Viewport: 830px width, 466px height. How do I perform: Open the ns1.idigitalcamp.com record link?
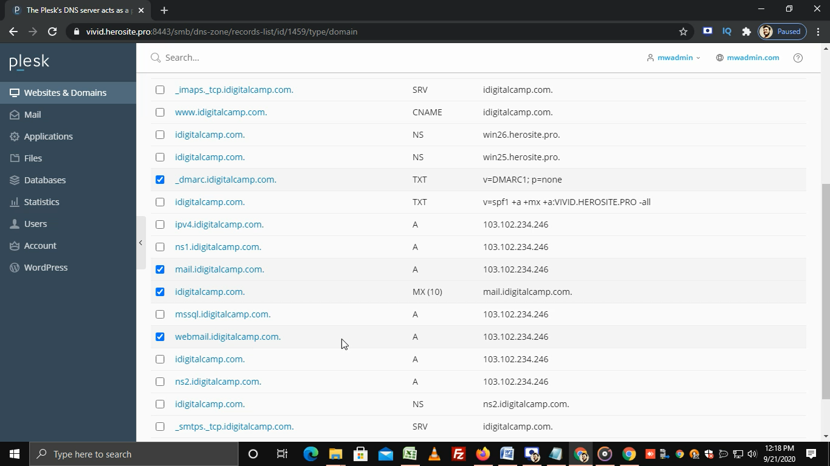pyautogui.click(x=218, y=247)
